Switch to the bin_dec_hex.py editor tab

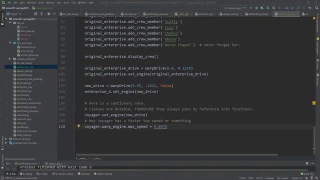(x=70, y=14)
